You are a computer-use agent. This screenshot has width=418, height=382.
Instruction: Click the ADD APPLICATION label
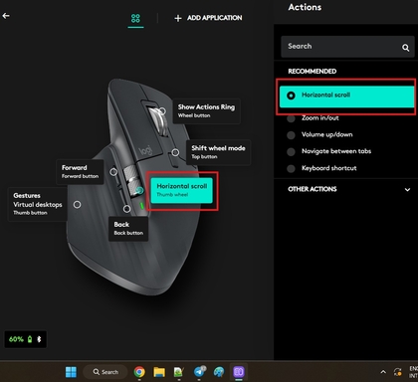click(x=214, y=18)
